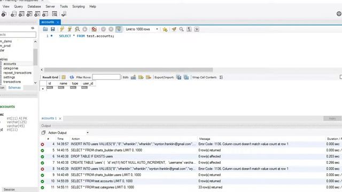The height and width of the screenshot is (192, 342).
Task: Click the rollback transaction icon
Action: click(x=111, y=29)
